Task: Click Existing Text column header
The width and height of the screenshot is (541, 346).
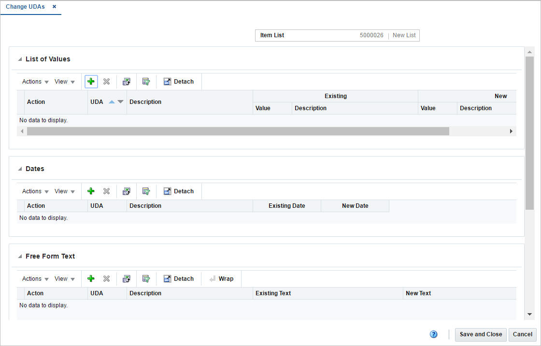Action: [328, 293]
